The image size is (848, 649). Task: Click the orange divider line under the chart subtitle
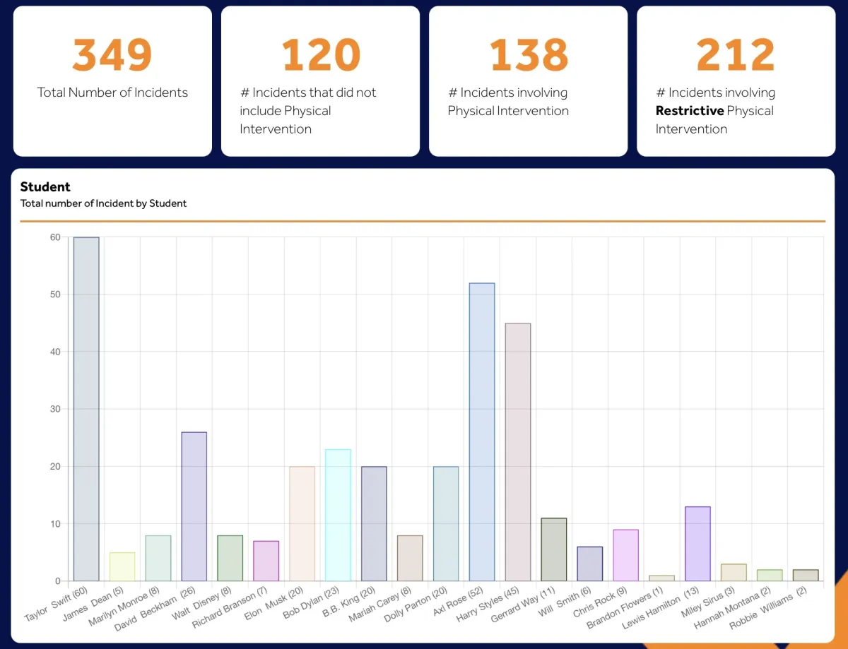[x=423, y=220]
